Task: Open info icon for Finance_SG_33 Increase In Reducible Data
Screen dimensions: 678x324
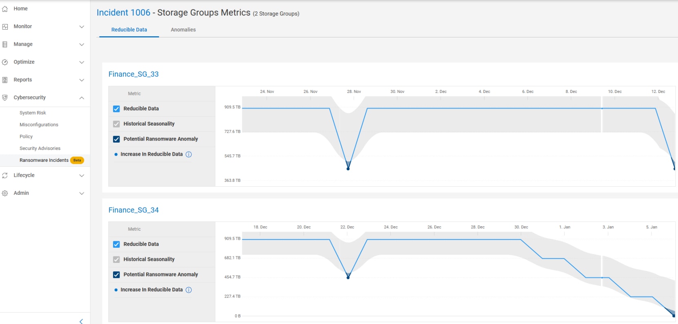Action: pyautogui.click(x=188, y=154)
